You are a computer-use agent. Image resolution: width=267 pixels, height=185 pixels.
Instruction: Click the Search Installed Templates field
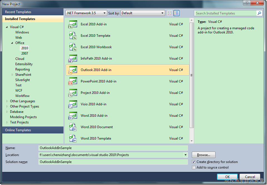(225, 13)
